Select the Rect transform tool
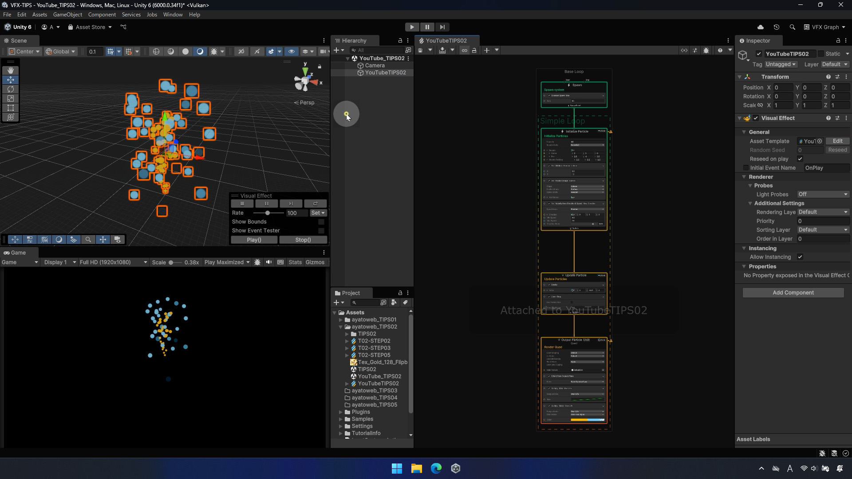 (x=11, y=108)
